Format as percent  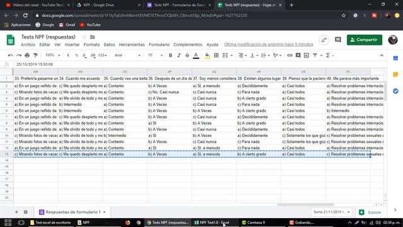[76, 55]
